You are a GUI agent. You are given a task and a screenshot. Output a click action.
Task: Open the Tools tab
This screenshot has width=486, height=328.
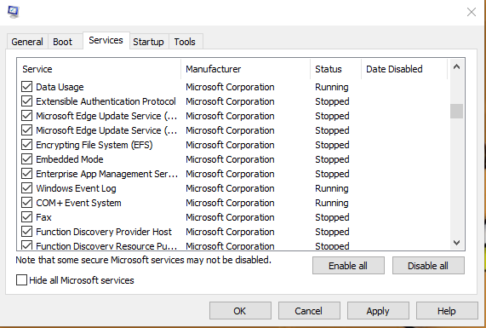pos(185,42)
